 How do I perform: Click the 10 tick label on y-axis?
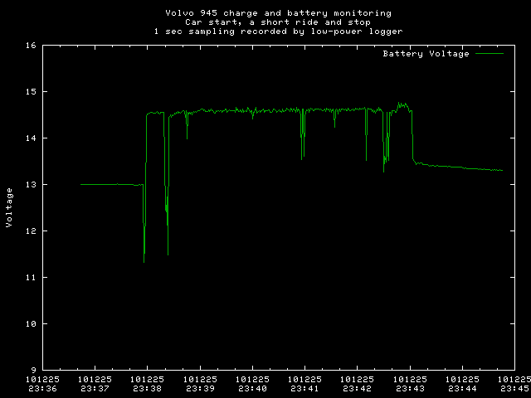(x=30, y=323)
